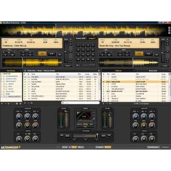Image resolution: width=171 pixels, height=171 pixels.
Task: Open Einstellungen in the bottom bar
Action: coord(153,147)
